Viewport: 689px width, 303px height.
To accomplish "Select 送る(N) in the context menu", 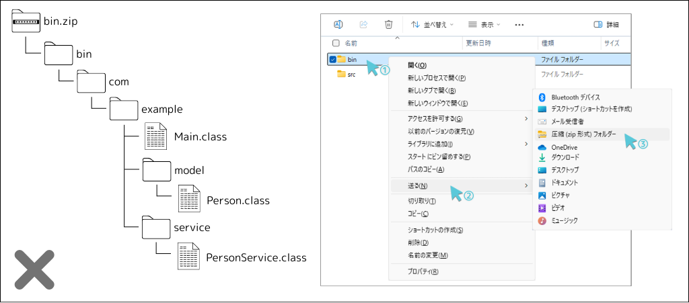I will click(x=419, y=185).
